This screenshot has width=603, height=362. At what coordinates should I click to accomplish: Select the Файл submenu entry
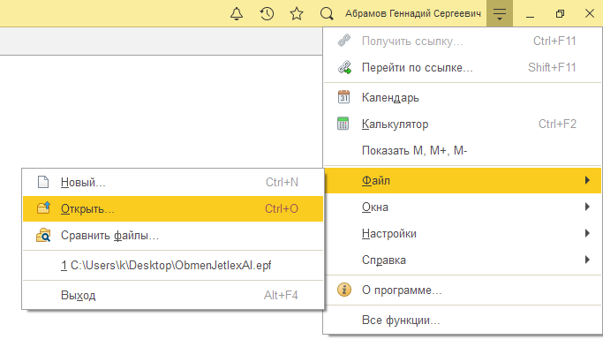pyautogui.click(x=463, y=180)
